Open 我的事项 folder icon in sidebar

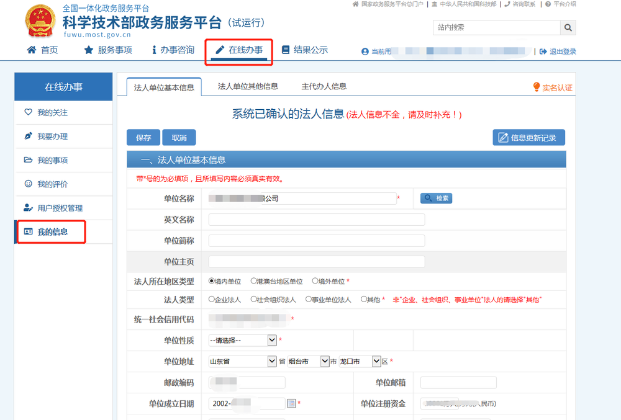pos(28,160)
